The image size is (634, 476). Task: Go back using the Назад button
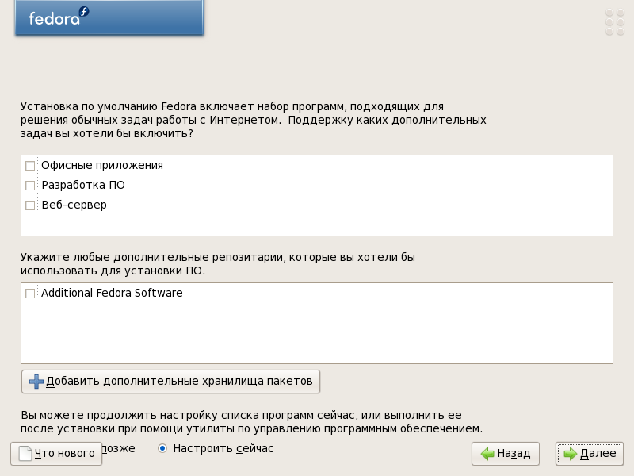[506, 454]
